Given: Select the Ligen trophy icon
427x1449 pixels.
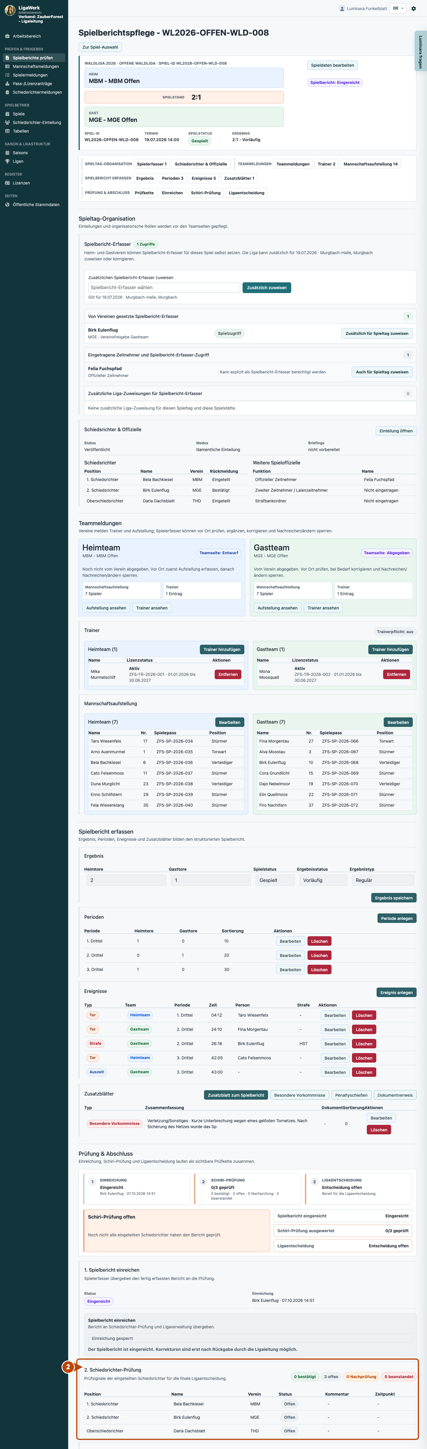Looking at the screenshot, I should pos(7,161).
